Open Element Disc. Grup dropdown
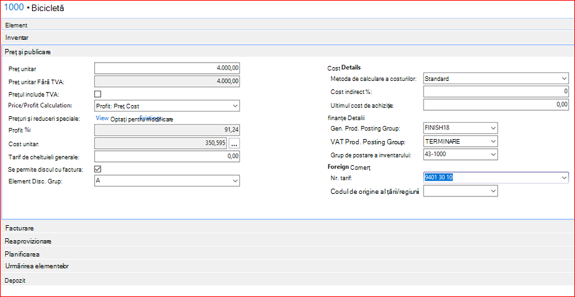Viewport: 575px width, 297px height. [235, 181]
